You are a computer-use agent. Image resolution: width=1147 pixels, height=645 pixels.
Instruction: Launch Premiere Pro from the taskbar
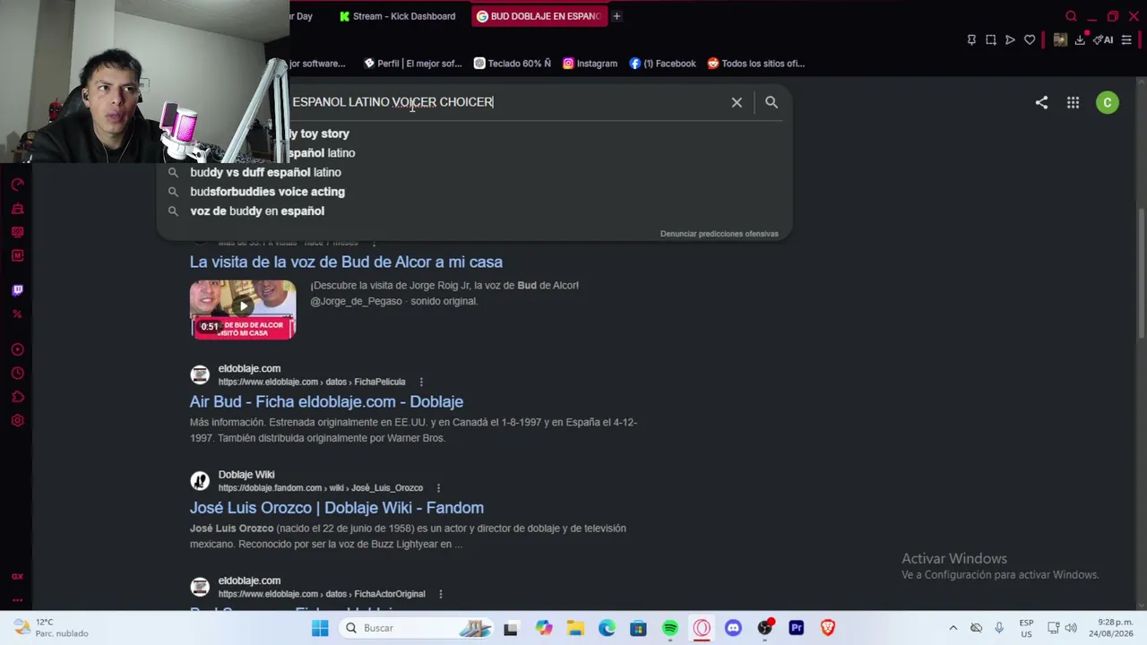coord(796,628)
